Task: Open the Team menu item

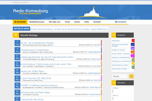Action: click(x=67, y=22)
